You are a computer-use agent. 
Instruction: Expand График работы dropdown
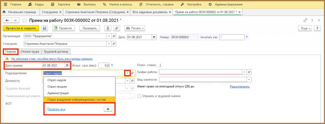point(245,72)
